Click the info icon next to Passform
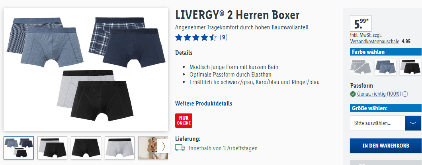The width and height of the screenshot is (422, 165). click(x=405, y=94)
